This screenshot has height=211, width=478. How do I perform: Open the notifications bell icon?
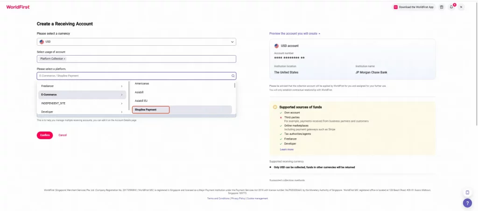451,7
